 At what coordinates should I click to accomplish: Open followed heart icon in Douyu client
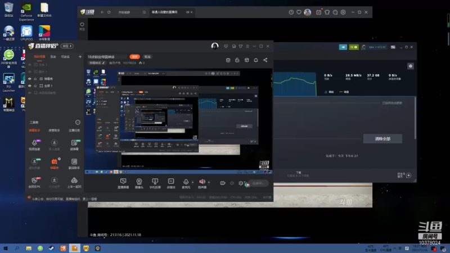[x=299, y=12]
